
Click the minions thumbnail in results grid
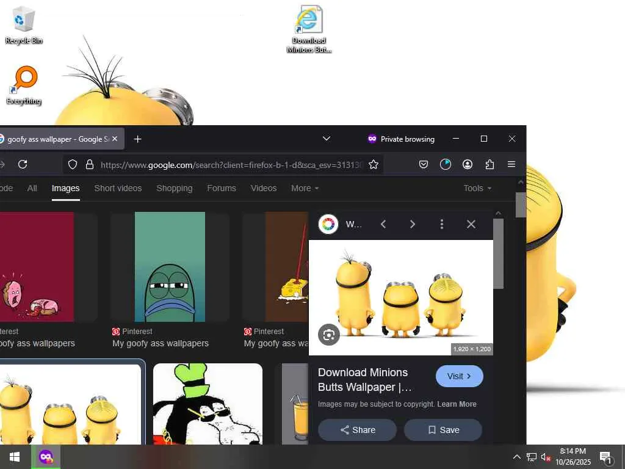coord(70,404)
